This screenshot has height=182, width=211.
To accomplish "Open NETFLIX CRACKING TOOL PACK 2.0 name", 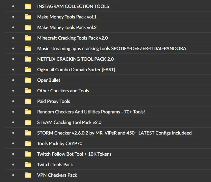I will pos(75,59).
